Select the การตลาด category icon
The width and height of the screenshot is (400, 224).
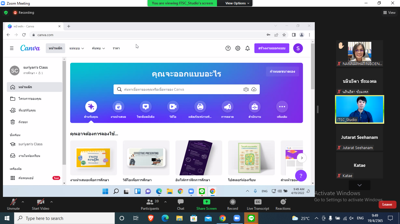click(x=227, y=107)
